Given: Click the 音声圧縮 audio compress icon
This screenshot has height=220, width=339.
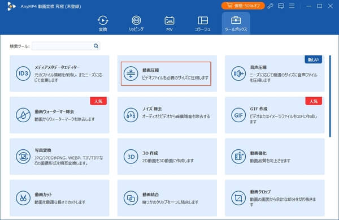Looking at the screenshot, I should coord(238,74).
